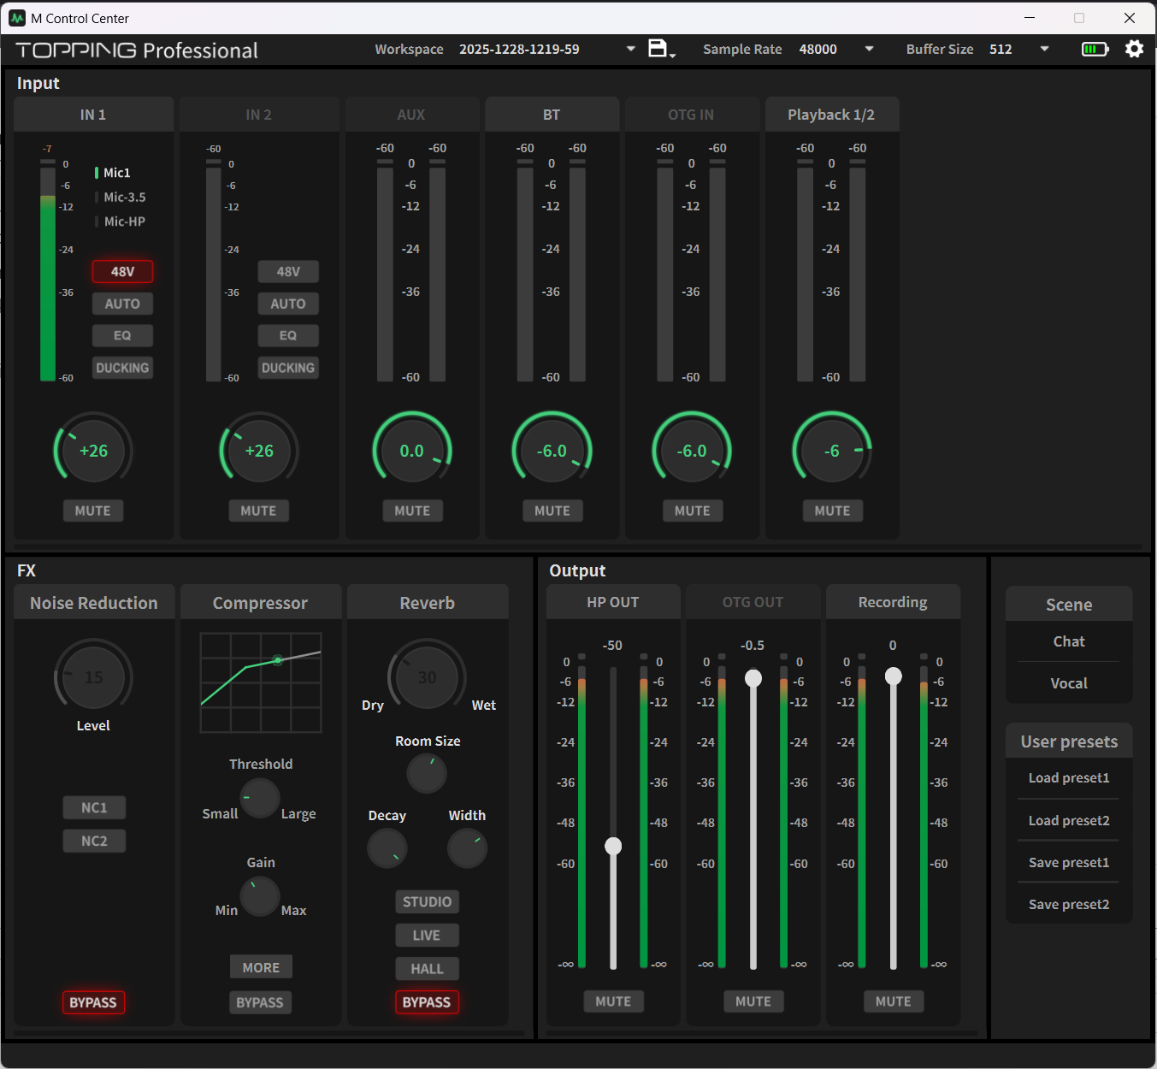Click the BT level knob
Viewport: 1157px width, 1069px height.
[552, 451]
